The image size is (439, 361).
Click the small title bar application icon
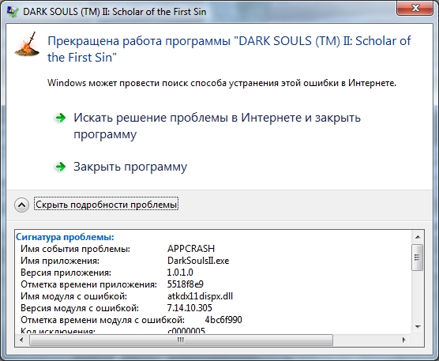pyautogui.click(x=13, y=12)
